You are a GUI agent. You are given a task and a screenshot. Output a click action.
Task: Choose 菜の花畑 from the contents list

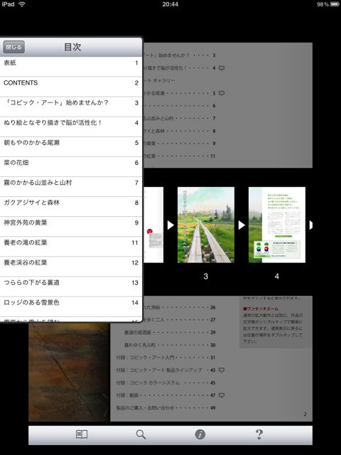point(71,167)
